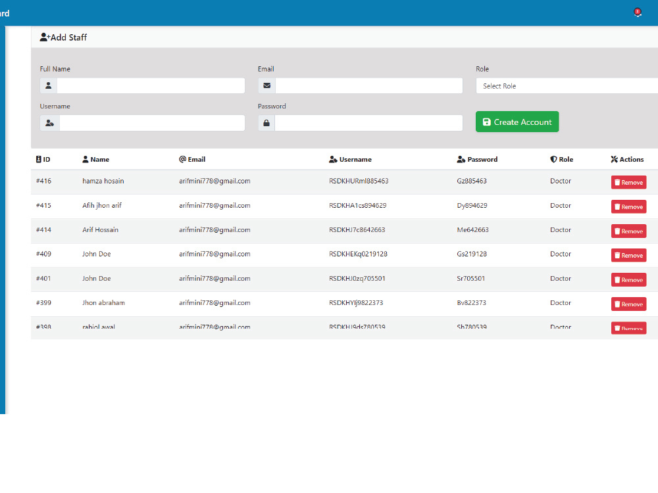Click the notification bell icon

pos(638,12)
